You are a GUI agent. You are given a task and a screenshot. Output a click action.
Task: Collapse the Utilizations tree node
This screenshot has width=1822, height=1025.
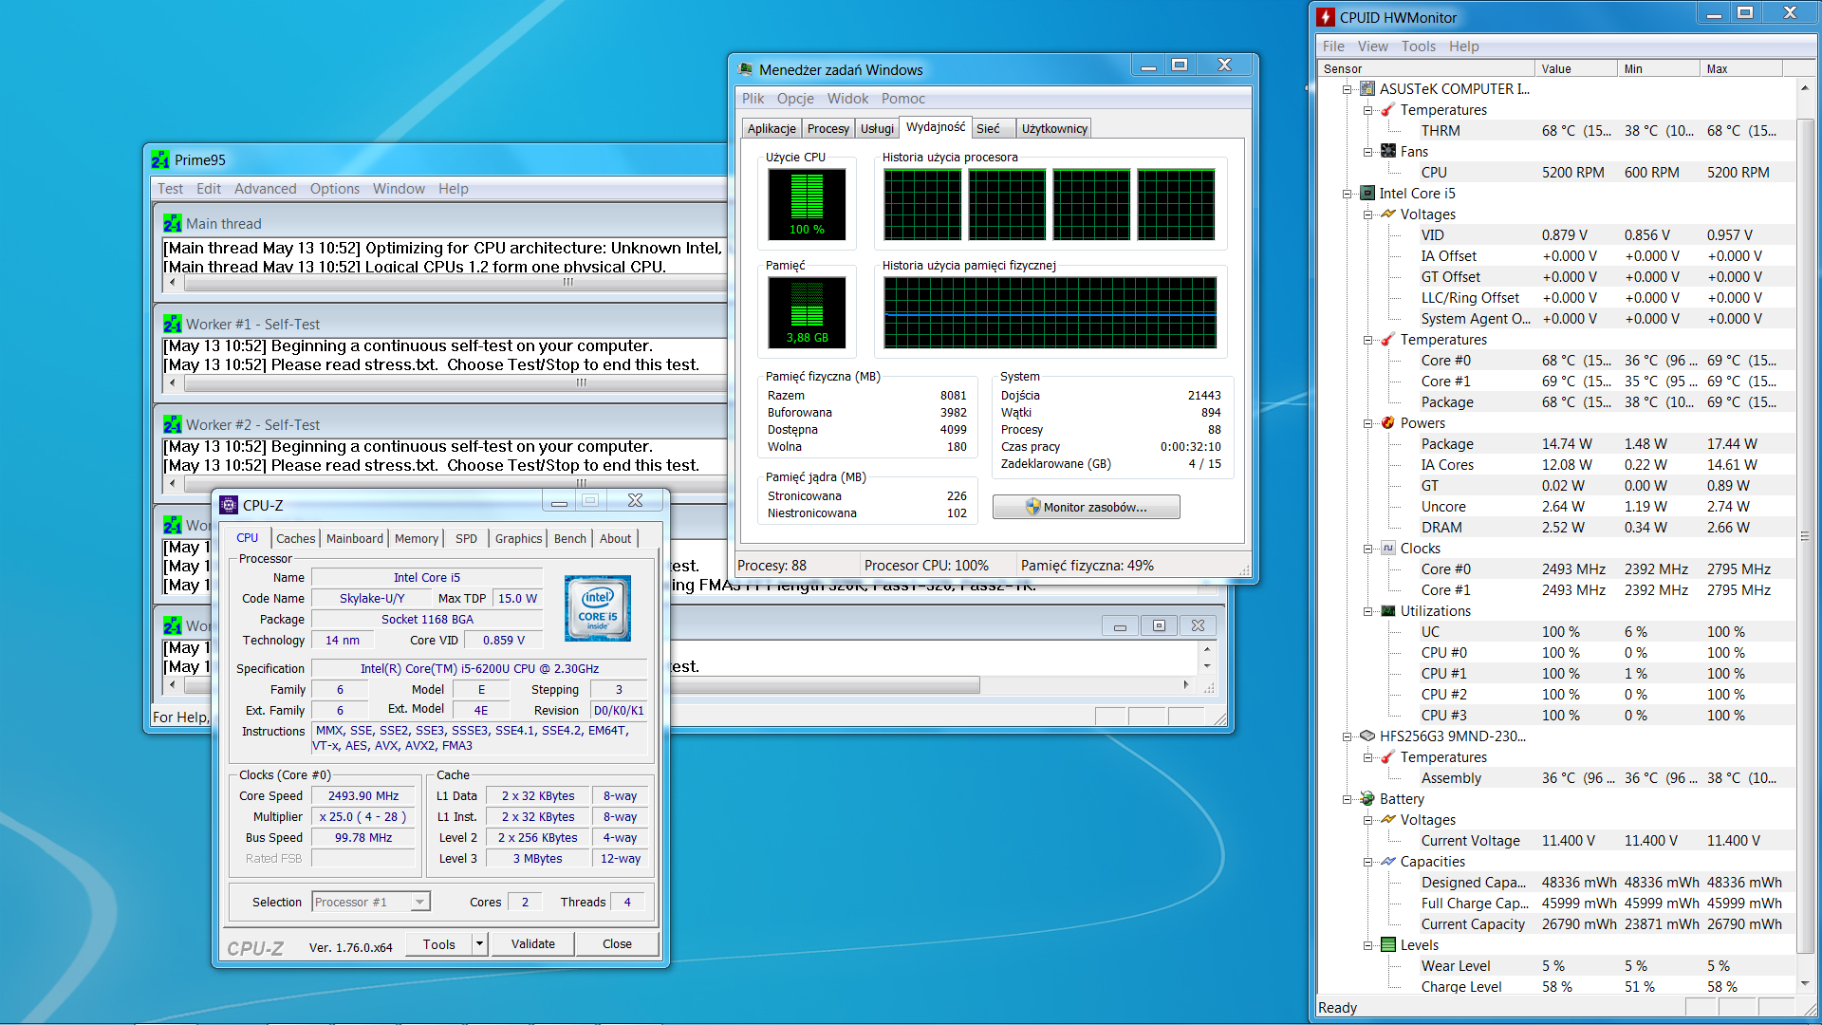[x=1367, y=611]
